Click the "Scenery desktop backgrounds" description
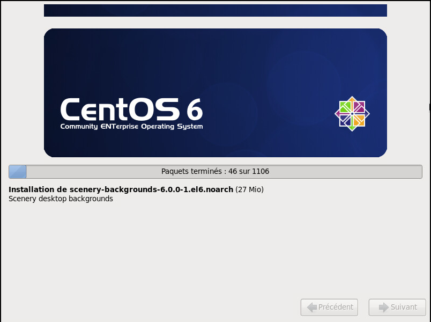 click(x=61, y=199)
